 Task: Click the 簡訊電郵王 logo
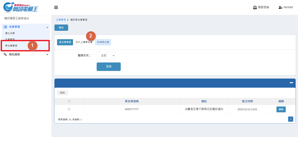pos(21,7)
